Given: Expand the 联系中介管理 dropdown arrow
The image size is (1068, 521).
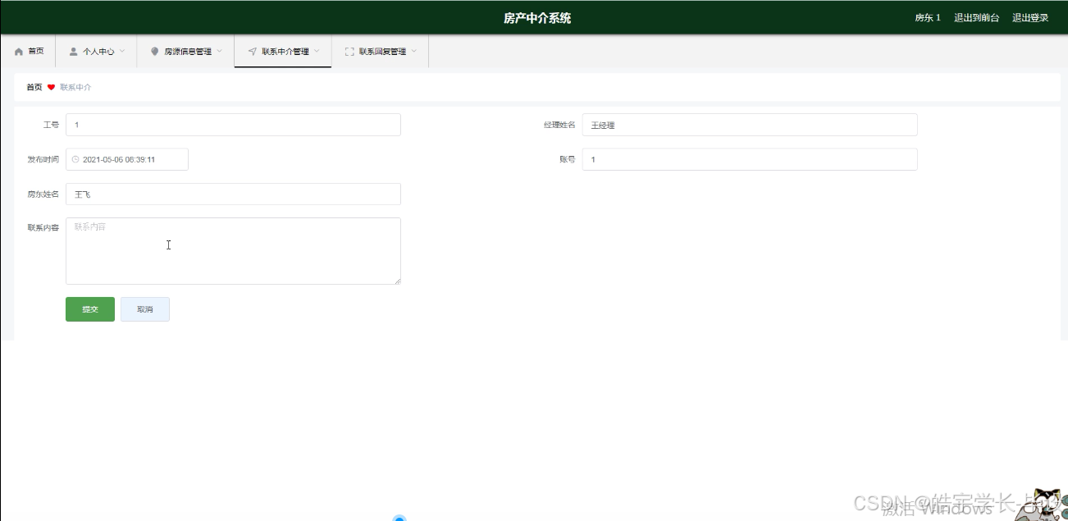Looking at the screenshot, I should click(317, 52).
